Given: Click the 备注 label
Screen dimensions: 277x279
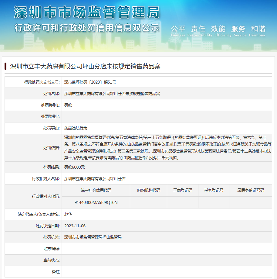Looking at the screenshot, I should point(56,272).
